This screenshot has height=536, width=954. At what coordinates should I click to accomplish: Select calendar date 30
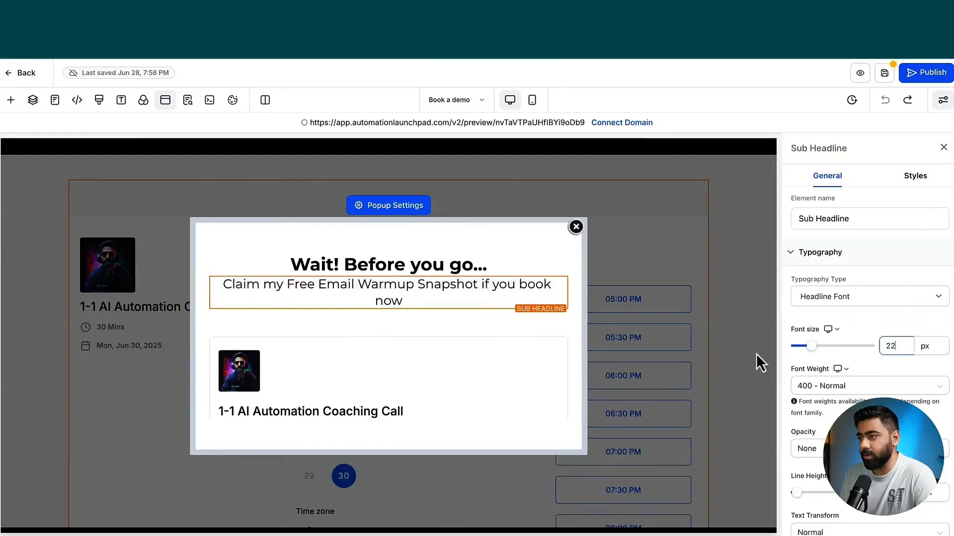click(x=344, y=475)
